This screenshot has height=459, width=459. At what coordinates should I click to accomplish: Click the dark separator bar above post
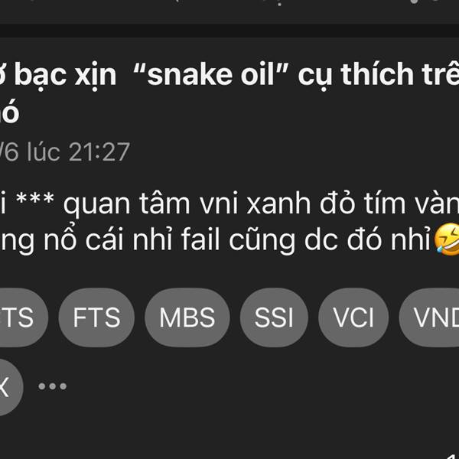(229, 31)
